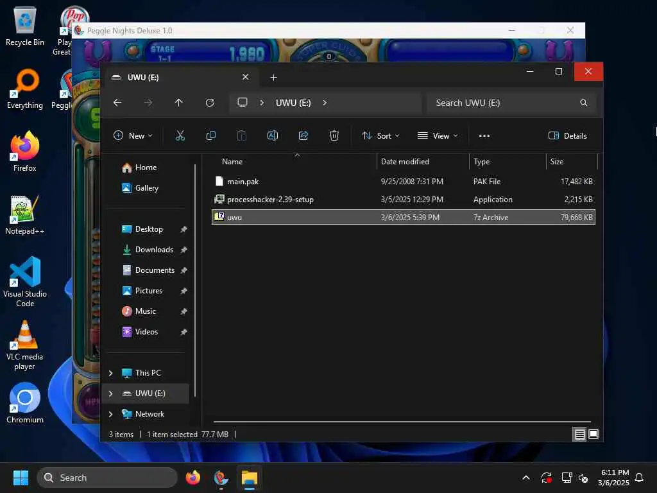Unpin Pictures from Quick access
Image resolution: width=657 pixels, height=493 pixels.
pos(183,291)
